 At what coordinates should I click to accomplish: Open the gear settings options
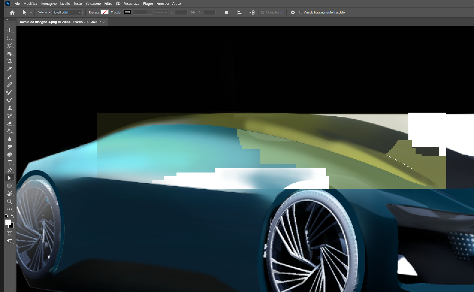[293, 13]
